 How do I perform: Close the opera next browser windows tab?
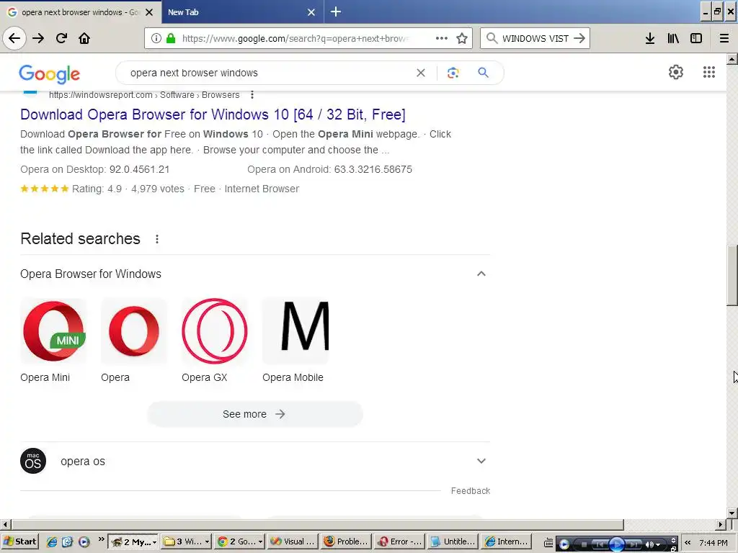click(x=149, y=12)
